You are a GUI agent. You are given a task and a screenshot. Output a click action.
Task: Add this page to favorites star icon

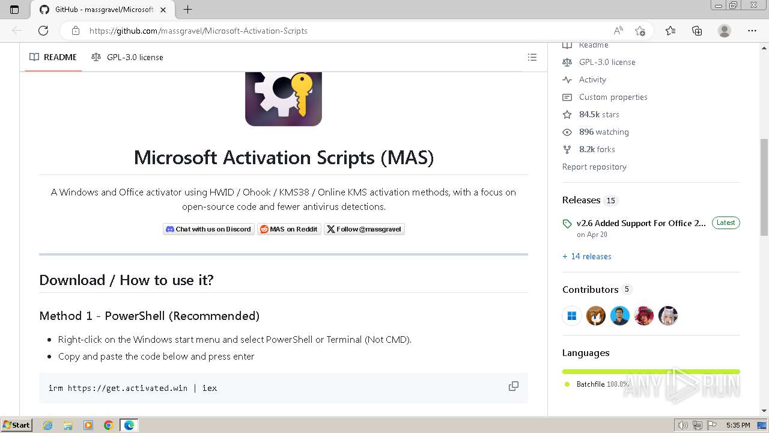click(x=640, y=31)
